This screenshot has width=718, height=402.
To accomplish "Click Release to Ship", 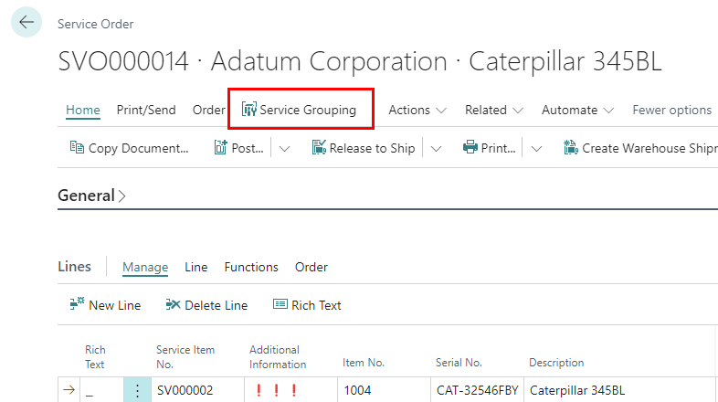I will click(x=364, y=148).
